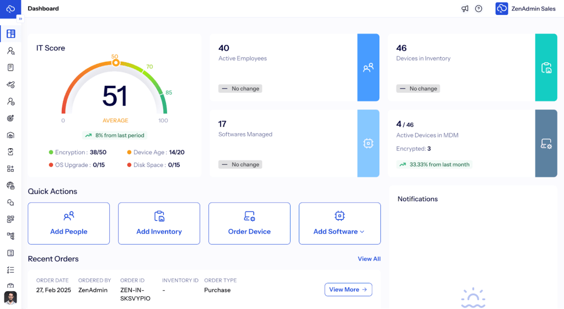Open the user profile avatar photo
Viewport: 564px width, 309px height.
[x=10, y=298]
